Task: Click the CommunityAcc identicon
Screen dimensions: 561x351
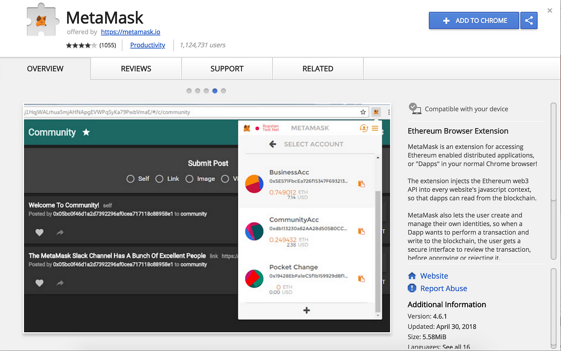Action: click(254, 231)
